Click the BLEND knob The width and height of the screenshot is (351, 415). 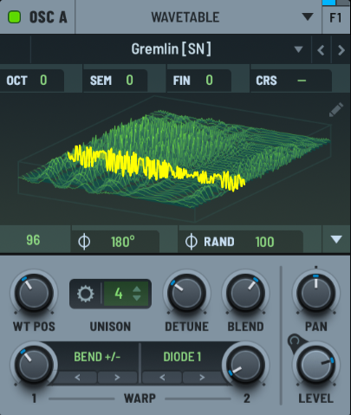[245, 293]
